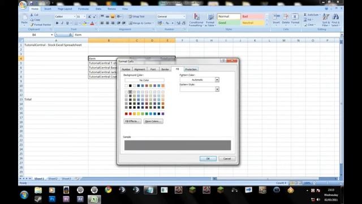Click Accounting Number Format icon

160,23
